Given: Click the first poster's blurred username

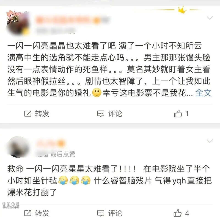Looking at the screenshot, I should [72, 20].
